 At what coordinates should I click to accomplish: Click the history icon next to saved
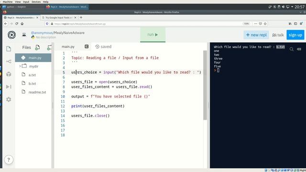tap(97, 46)
